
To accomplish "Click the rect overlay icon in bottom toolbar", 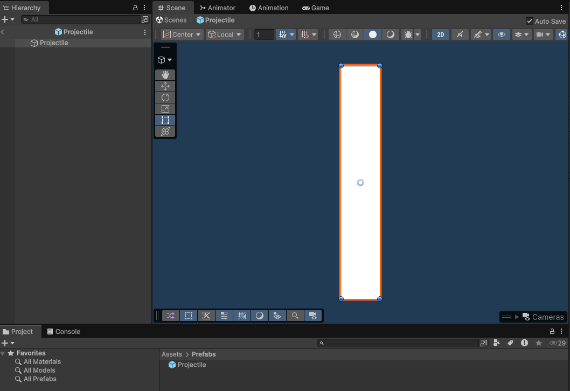I will 189,316.
